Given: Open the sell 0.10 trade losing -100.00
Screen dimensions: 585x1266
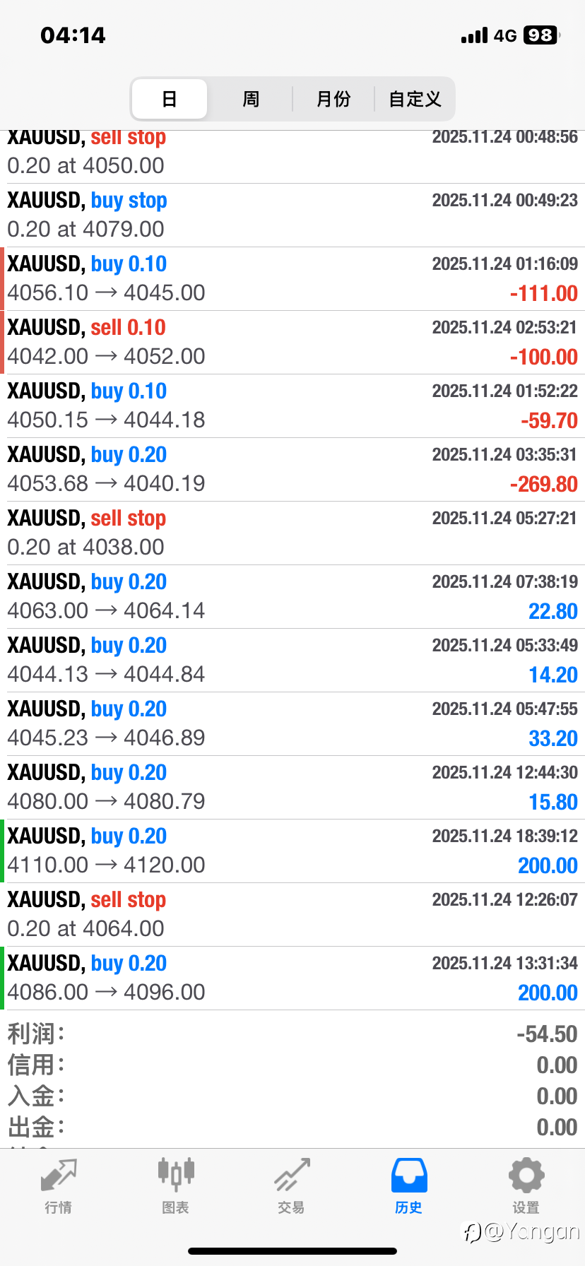Looking at the screenshot, I should point(292,342).
